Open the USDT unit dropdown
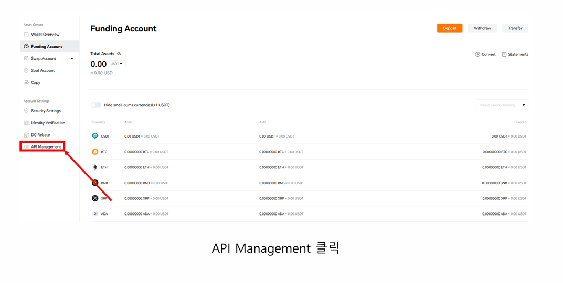Viewport: 563px width, 283px height. 116,64
